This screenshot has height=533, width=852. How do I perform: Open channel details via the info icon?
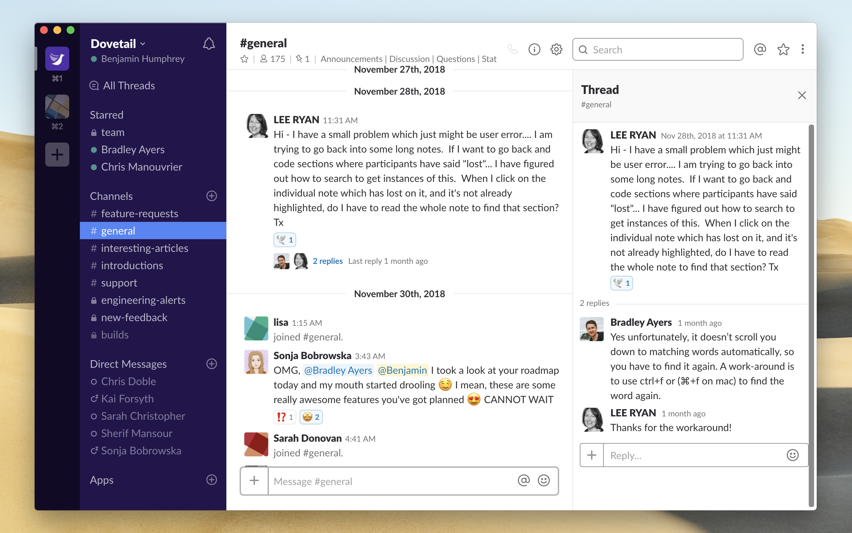534,49
